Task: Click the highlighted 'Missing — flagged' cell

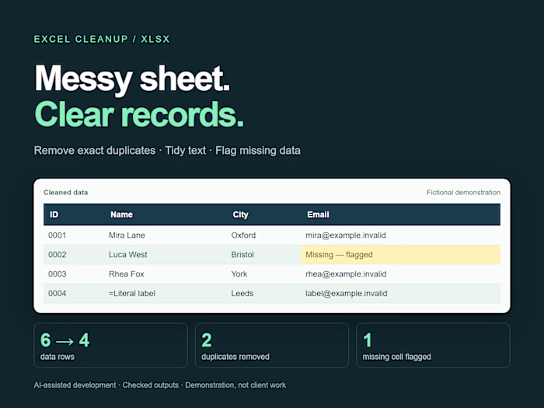Action: point(400,255)
